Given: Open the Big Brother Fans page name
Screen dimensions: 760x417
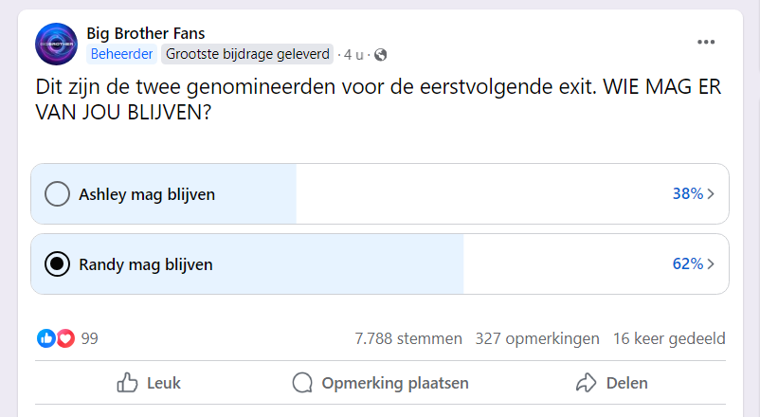Looking at the screenshot, I should coord(145,33).
